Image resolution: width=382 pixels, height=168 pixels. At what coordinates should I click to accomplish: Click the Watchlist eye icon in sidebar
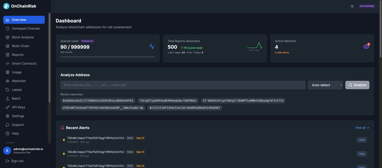[8, 81]
